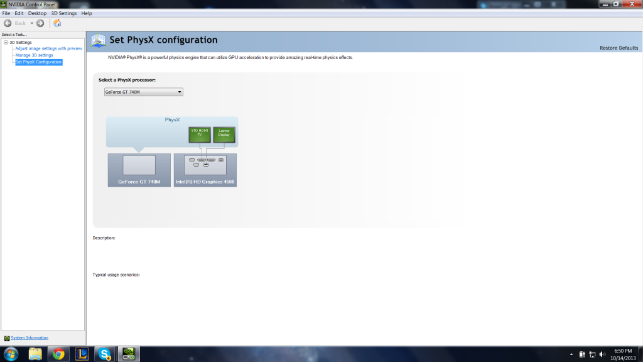Click the Back arrow button
Screen dimensions: 643x362
8,23
